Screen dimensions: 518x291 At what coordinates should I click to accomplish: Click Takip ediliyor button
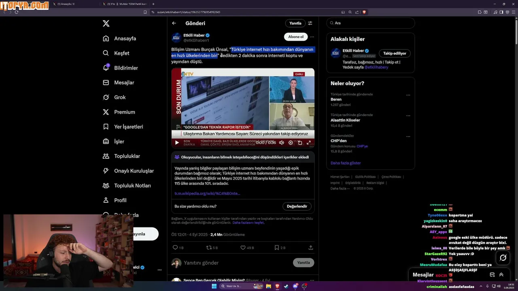click(395, 53)
